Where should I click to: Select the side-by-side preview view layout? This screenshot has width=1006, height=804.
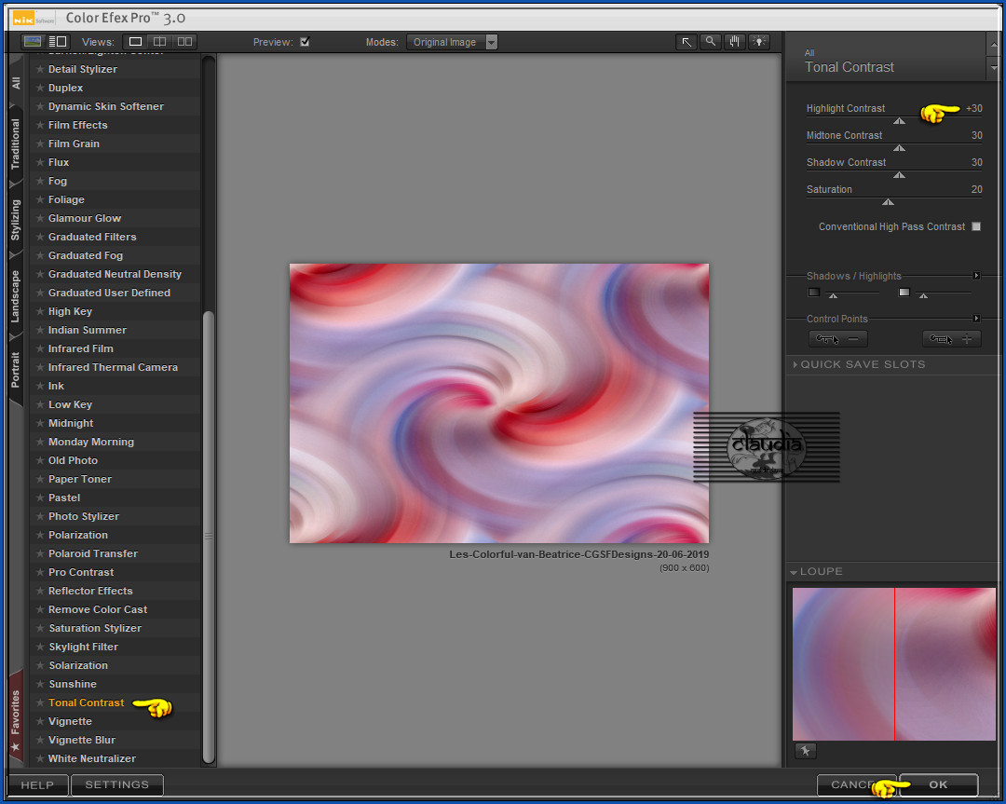tap(184, 42)
